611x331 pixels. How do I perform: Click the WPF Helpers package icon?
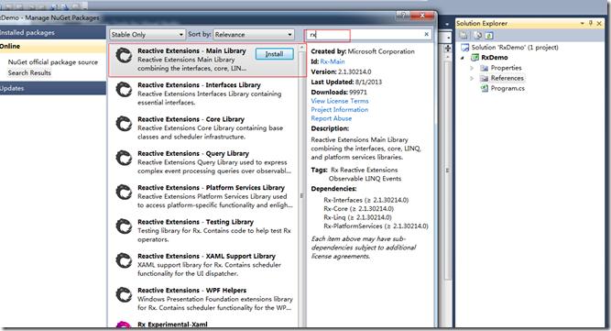[124, 295]
